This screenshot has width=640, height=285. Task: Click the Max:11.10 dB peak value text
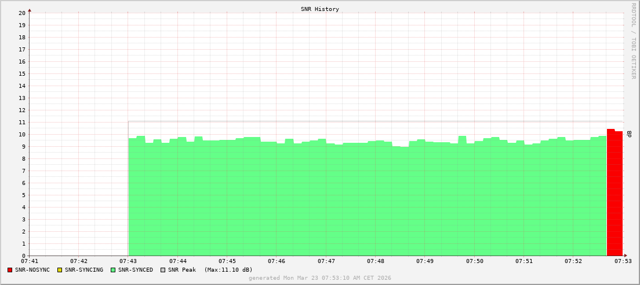coord(228,270)
